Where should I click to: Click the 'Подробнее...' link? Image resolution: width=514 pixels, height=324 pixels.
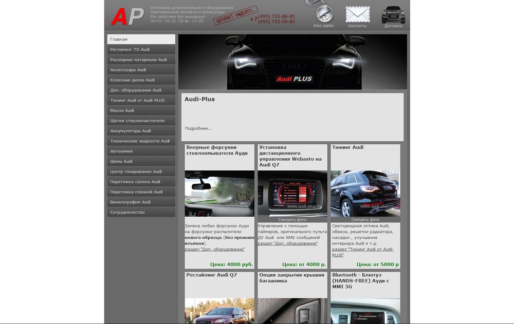pos(198,128)
